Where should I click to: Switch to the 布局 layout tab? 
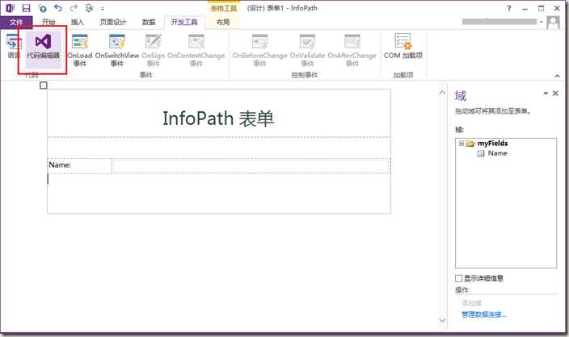223,22
